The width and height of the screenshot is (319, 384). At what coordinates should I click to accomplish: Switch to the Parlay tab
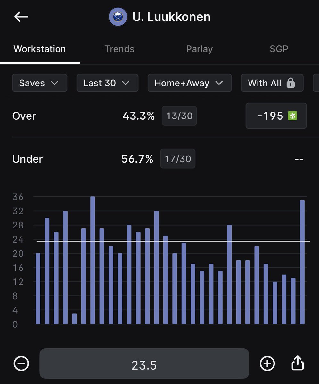tap(199, 49)
